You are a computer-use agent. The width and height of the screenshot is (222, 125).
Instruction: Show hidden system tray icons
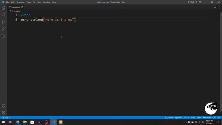pyautogui.click(x=186, y=122)
